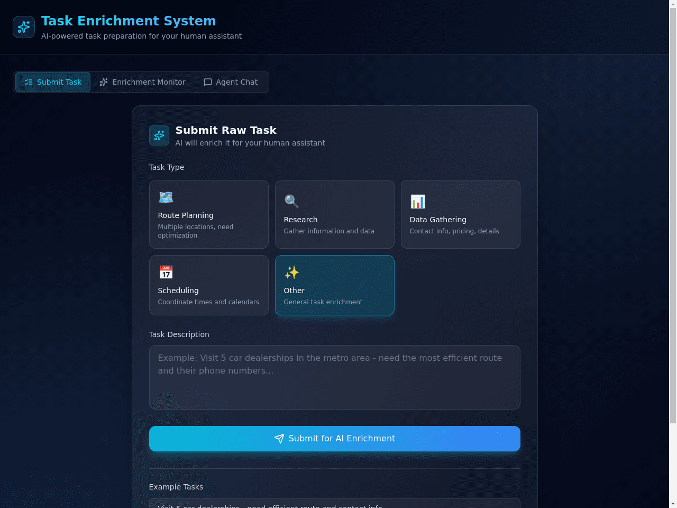Select the Research task type

(x=335, y=214)
